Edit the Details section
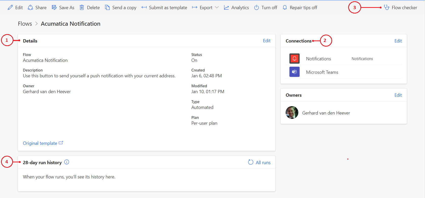This screenshot has height=198, width=425. tap(267, 41)
